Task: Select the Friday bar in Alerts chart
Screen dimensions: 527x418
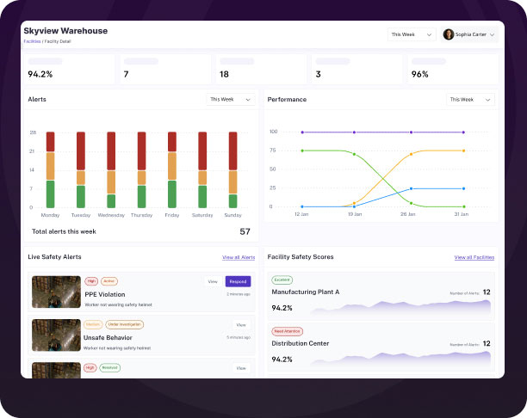Action: pos(172,170)
